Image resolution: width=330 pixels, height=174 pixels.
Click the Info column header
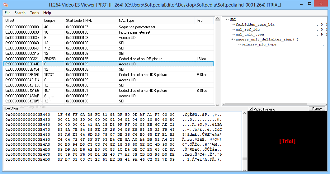tap(204, 21)
